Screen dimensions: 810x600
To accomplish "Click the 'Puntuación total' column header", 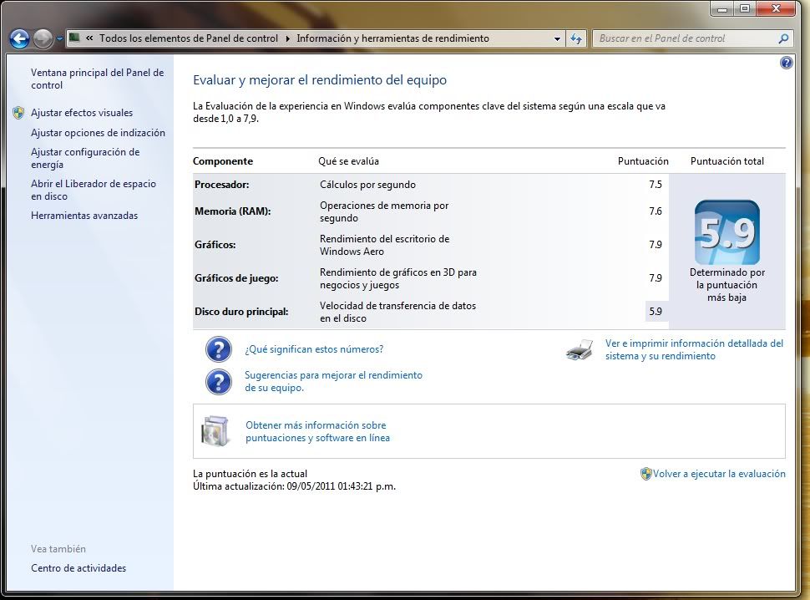I will (x=726, y=161).
